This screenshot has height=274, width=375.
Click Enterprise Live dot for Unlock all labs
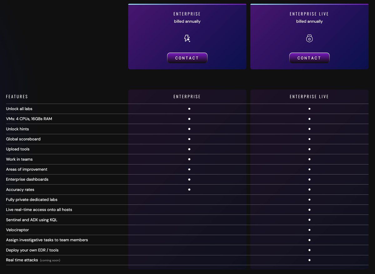coord(309,109)
